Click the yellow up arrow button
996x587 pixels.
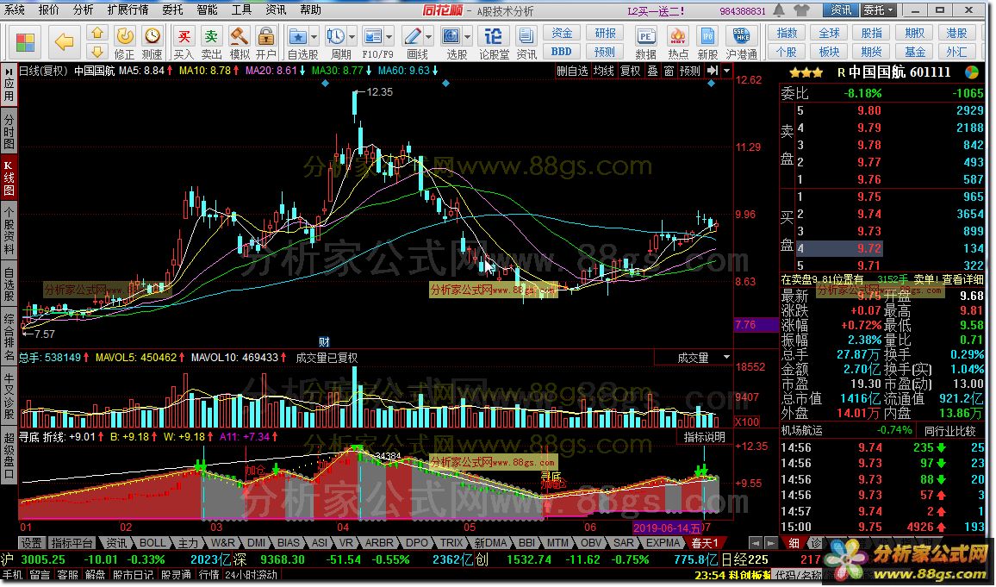(96, 34)
